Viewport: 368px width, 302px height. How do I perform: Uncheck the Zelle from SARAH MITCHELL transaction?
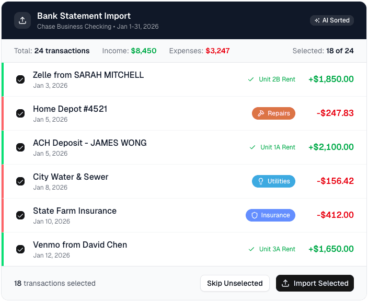click(x=20, y=79)
